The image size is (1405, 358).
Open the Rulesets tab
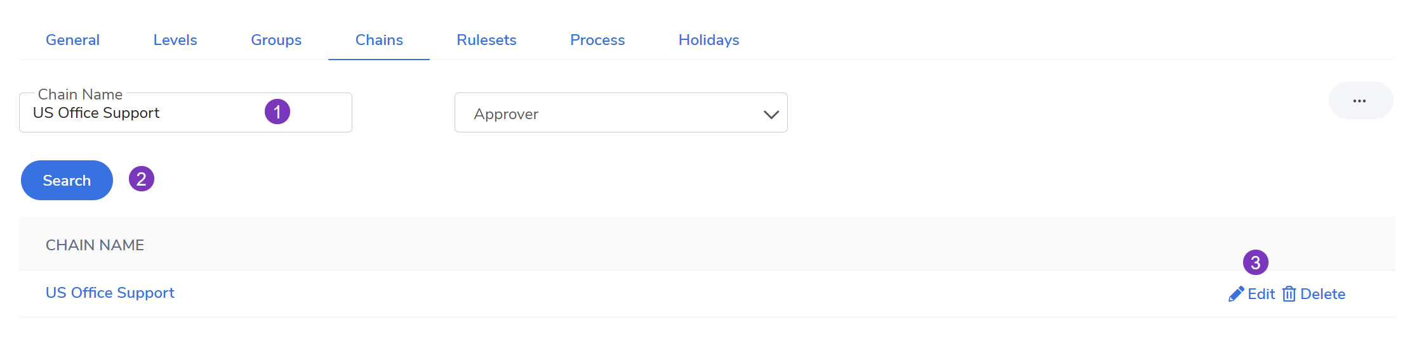pyautogui.click(x=486, y=40)
